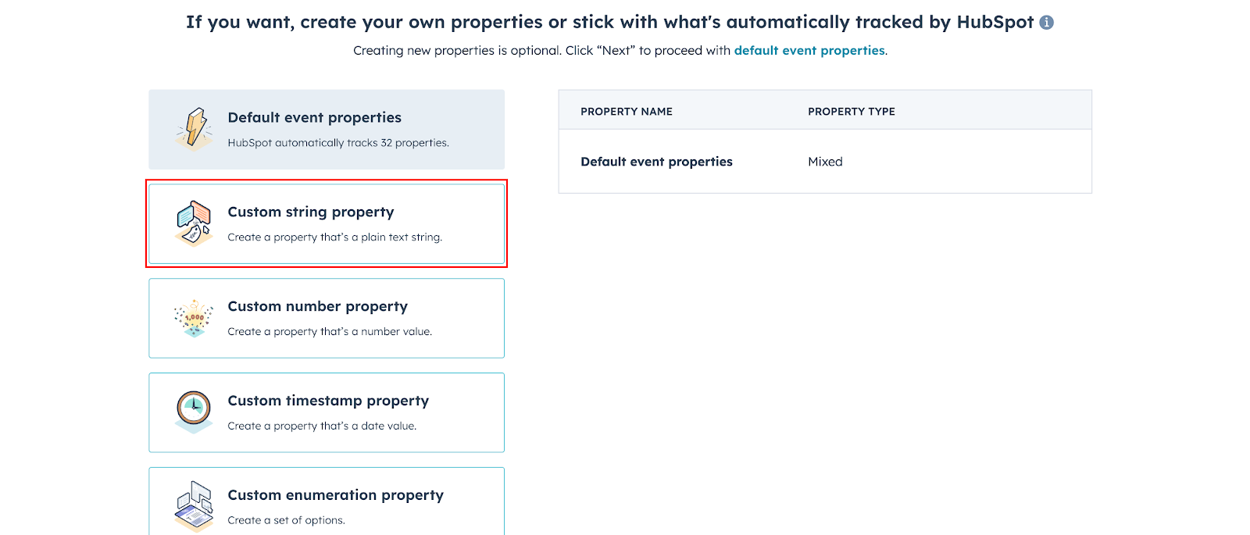Select the Custom string property card

(327, 223)
